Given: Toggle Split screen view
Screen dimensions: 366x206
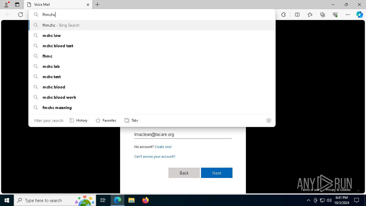Looking at the screenshot, I should pos(297,15).
